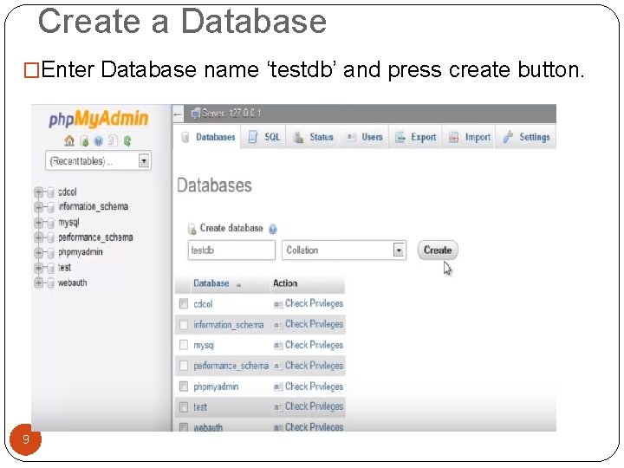Click the help icon next to Create database
The height and width of the screenshot is (468, 624).
273,229
